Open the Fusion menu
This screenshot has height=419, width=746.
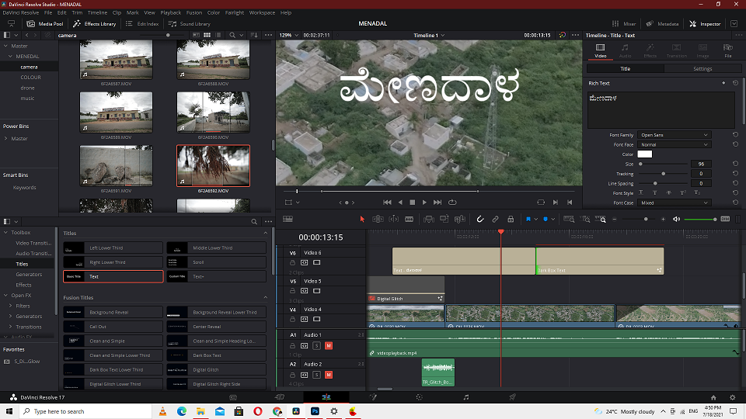click(x=194, y=13)
